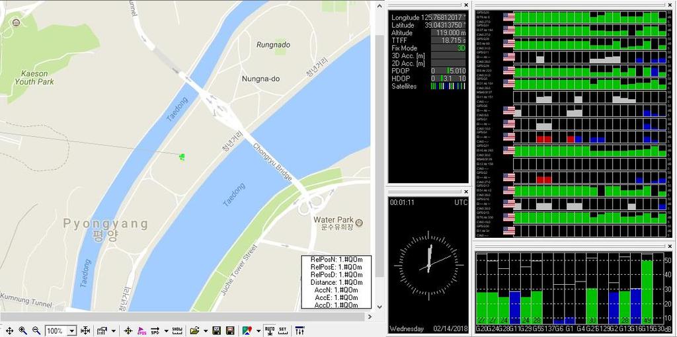This screenshot has height=337, width=677.
Task: Click the horizontal scrollbar right arrow
Action: point(370,317)
